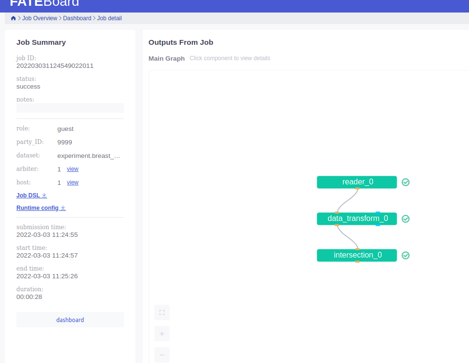Click end time 2022-03-03 11:25:26

[x=47, y=276]
